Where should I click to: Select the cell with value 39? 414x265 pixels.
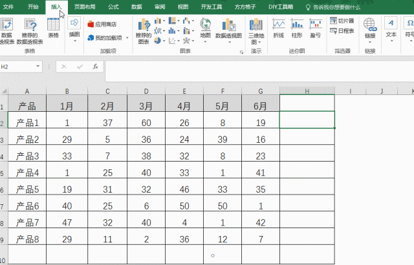point(223,136)
